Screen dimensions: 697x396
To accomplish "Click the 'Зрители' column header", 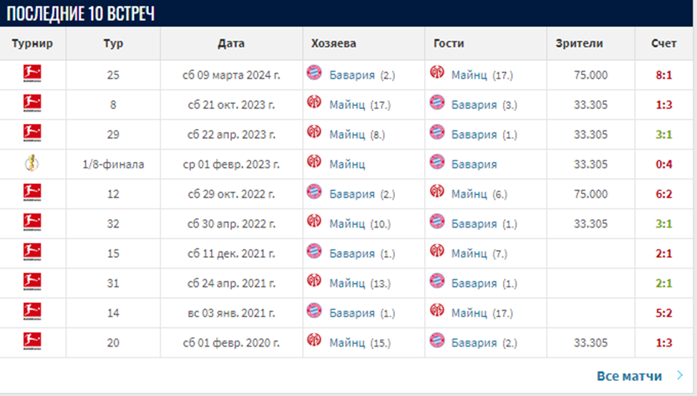I will tap(579, 44).
